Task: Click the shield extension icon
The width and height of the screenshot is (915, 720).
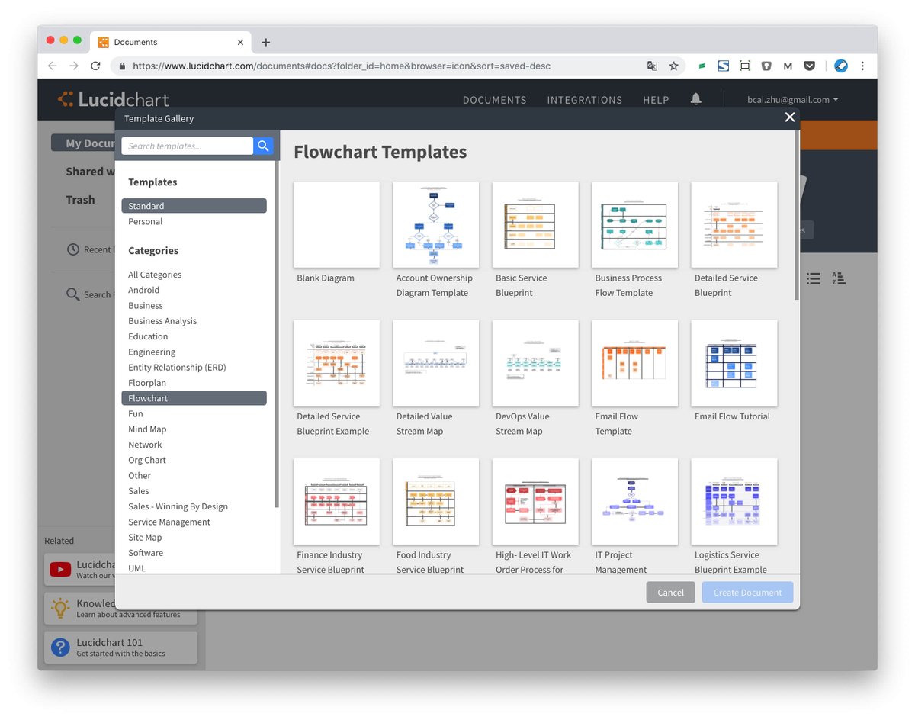Action: [766, 66]
